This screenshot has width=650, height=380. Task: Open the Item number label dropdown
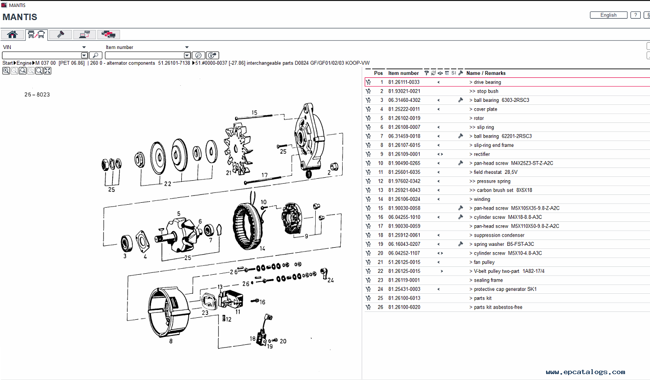point(187,47)
